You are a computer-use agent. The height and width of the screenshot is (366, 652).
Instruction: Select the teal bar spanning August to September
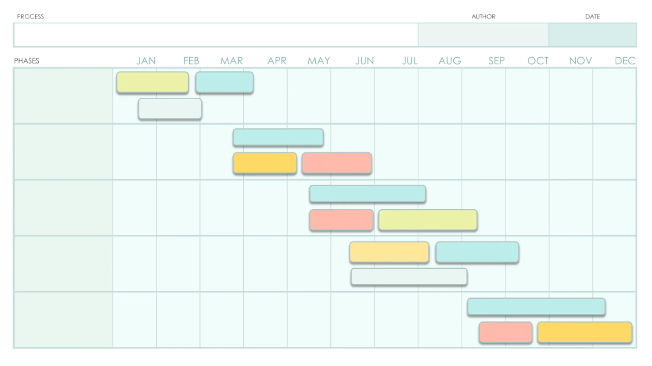tap(477, 252)
